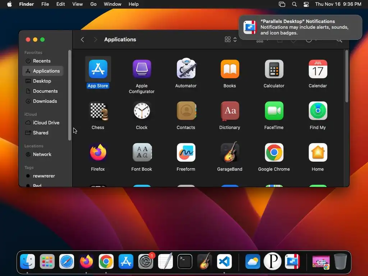
Task: Open the Trash from the Dock
Action: 341,262
